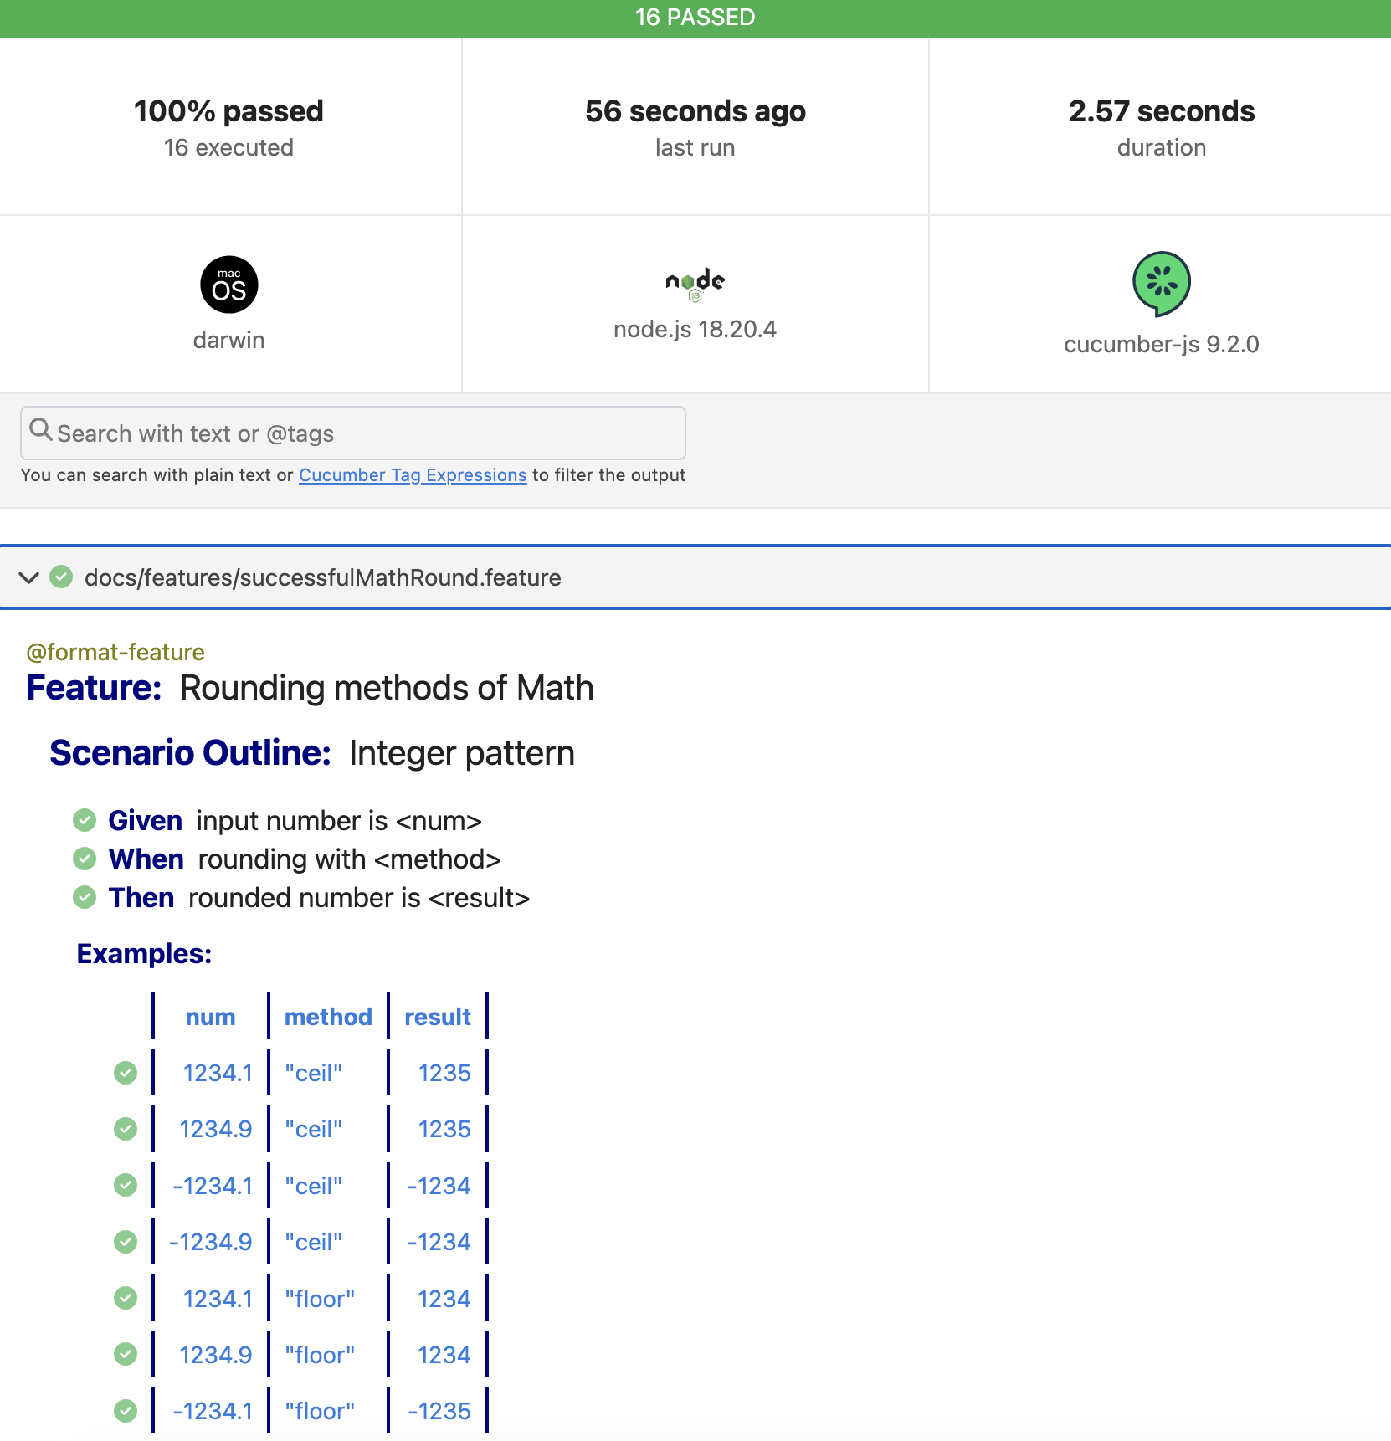
Task: Toggle the docs/features/successfulMathRound.feature header
Action: point(322,577)
